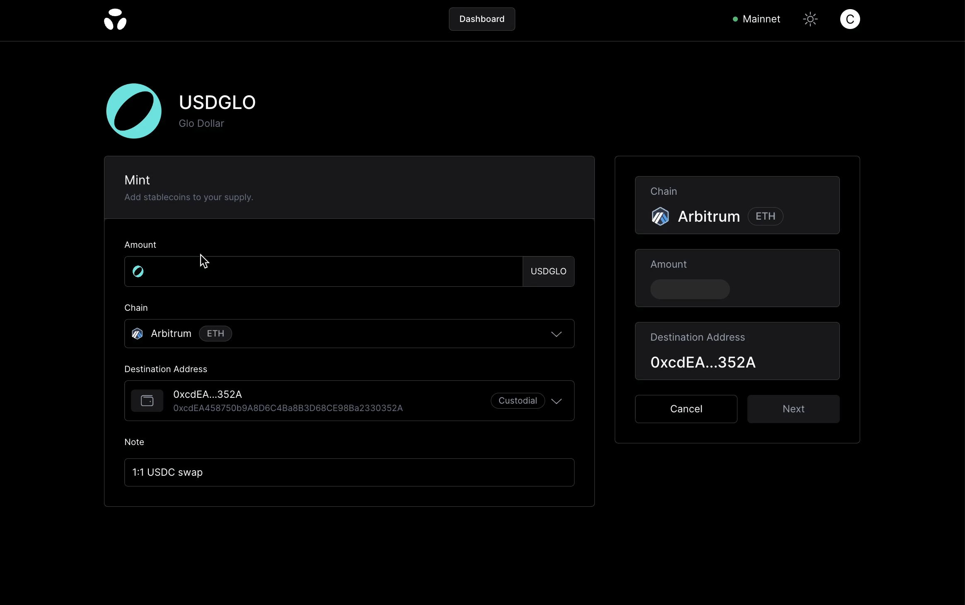Viewport: 965px width, 605px height.
Task: Open the Dashboard tab
Action: pos(482,19)
